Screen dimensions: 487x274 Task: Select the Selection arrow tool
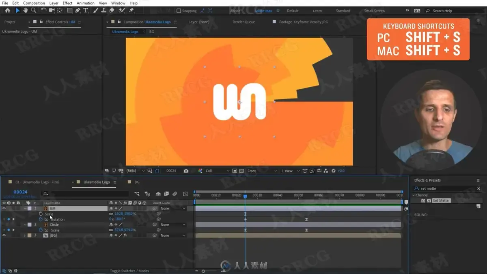tap(17, 11)
